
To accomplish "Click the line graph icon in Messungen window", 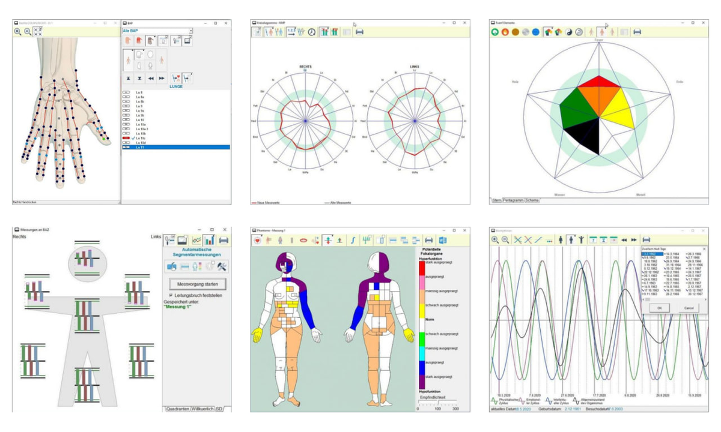I will tap(196, 240).
